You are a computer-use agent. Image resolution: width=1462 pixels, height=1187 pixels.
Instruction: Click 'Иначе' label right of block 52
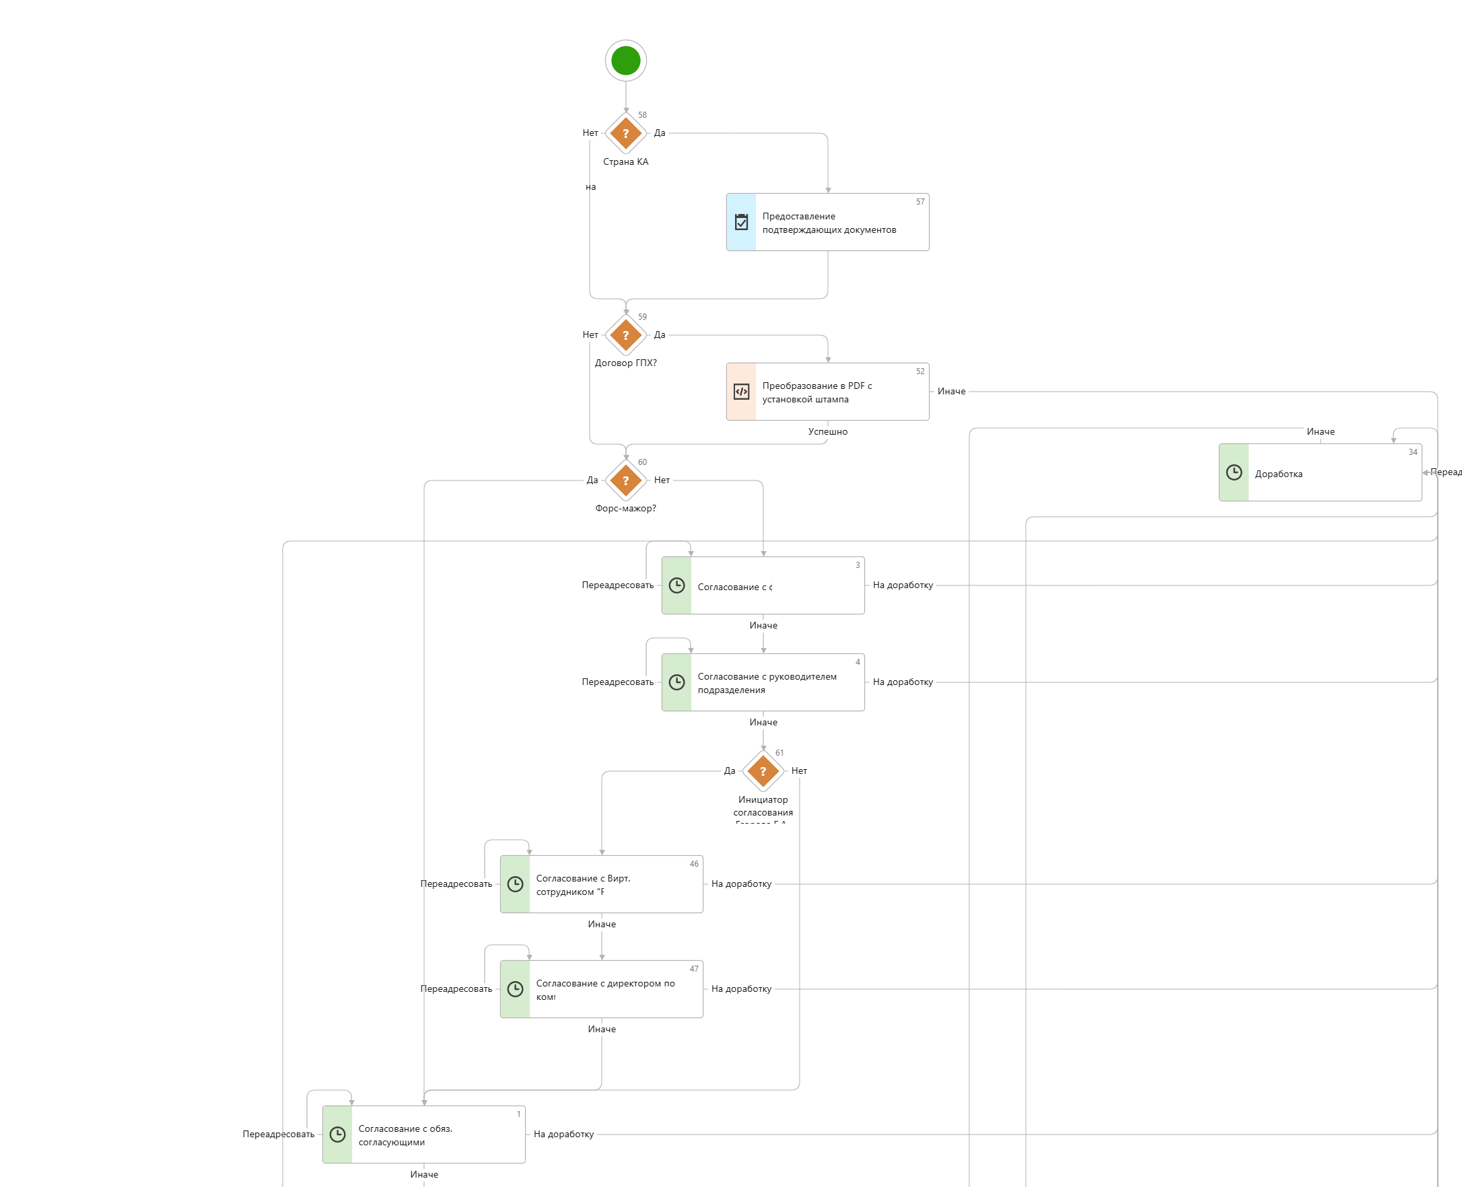click(951, 392)
